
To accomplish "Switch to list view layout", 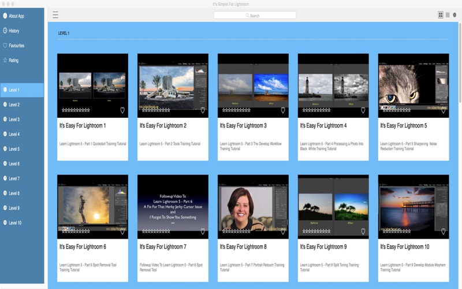I will pyautogui.click(x=448, y=15).
